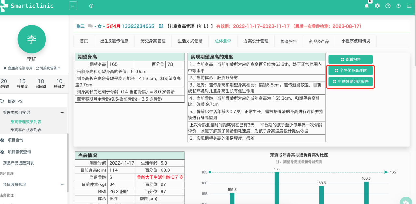Open the 小程序使用情况 tab
This screenshot has height=204, width=416.
[356, 41]
